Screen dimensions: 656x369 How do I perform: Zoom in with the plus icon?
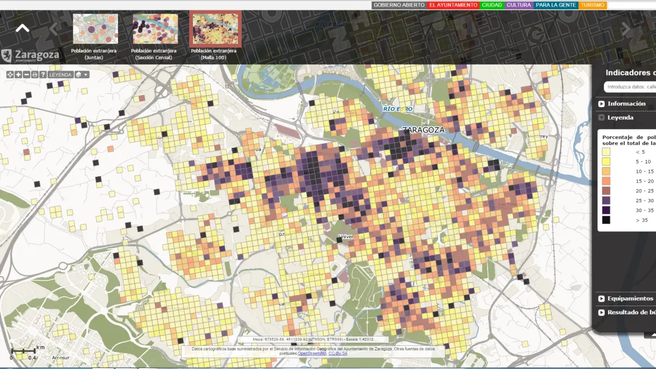pyautogui.click(x=18, y=74)
